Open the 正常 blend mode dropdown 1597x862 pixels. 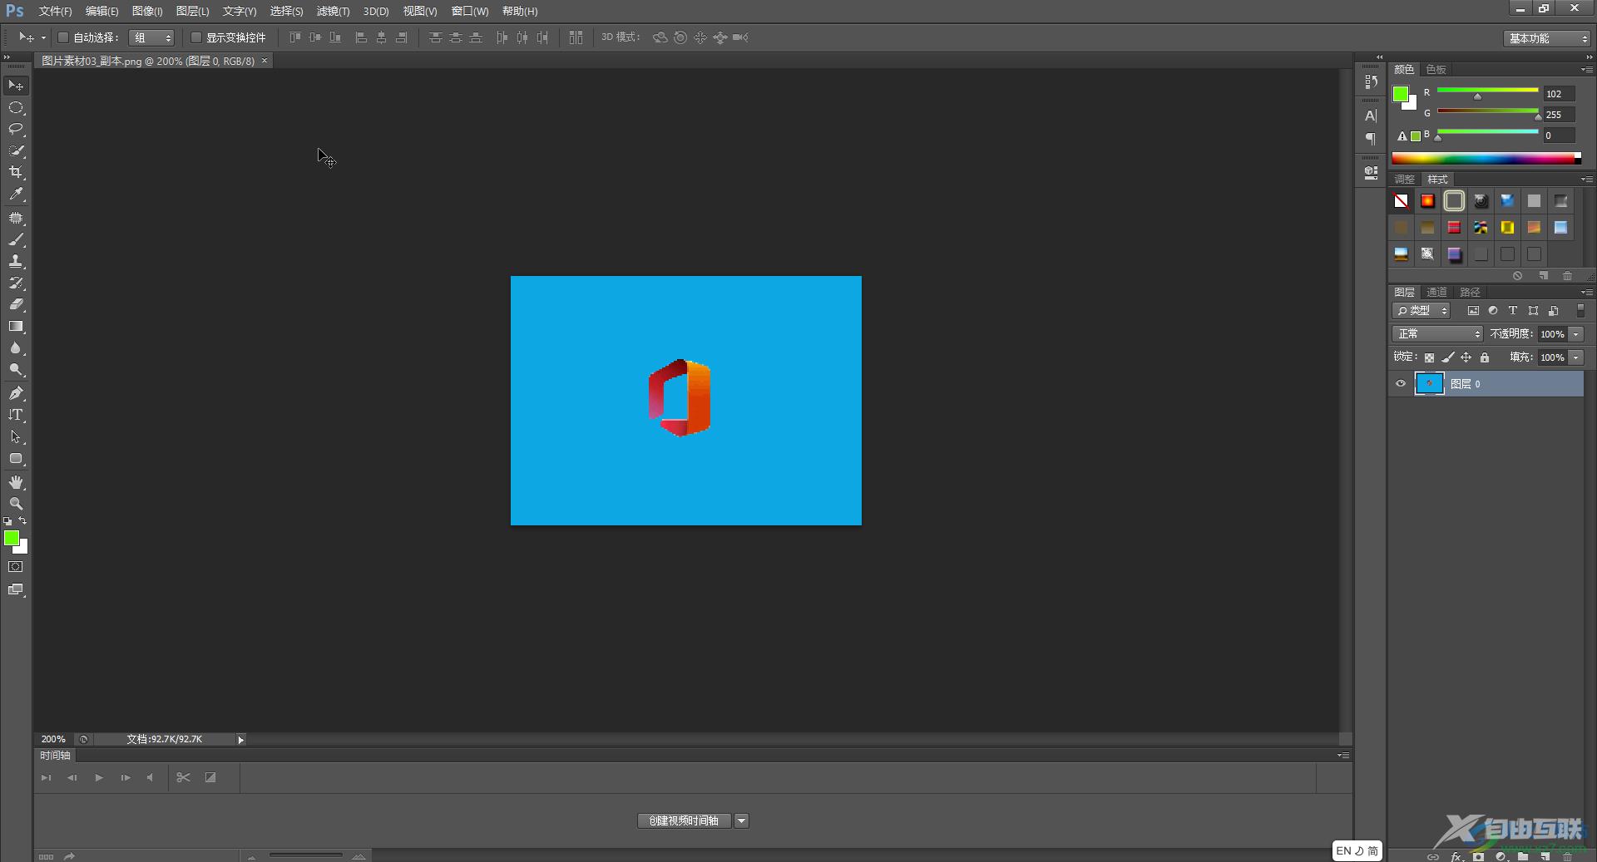pos(1438,334)
